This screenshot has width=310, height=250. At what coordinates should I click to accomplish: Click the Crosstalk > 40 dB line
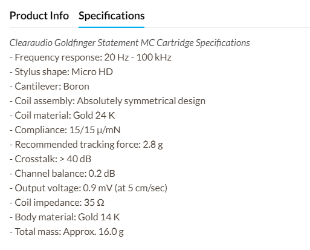(50, 159)
